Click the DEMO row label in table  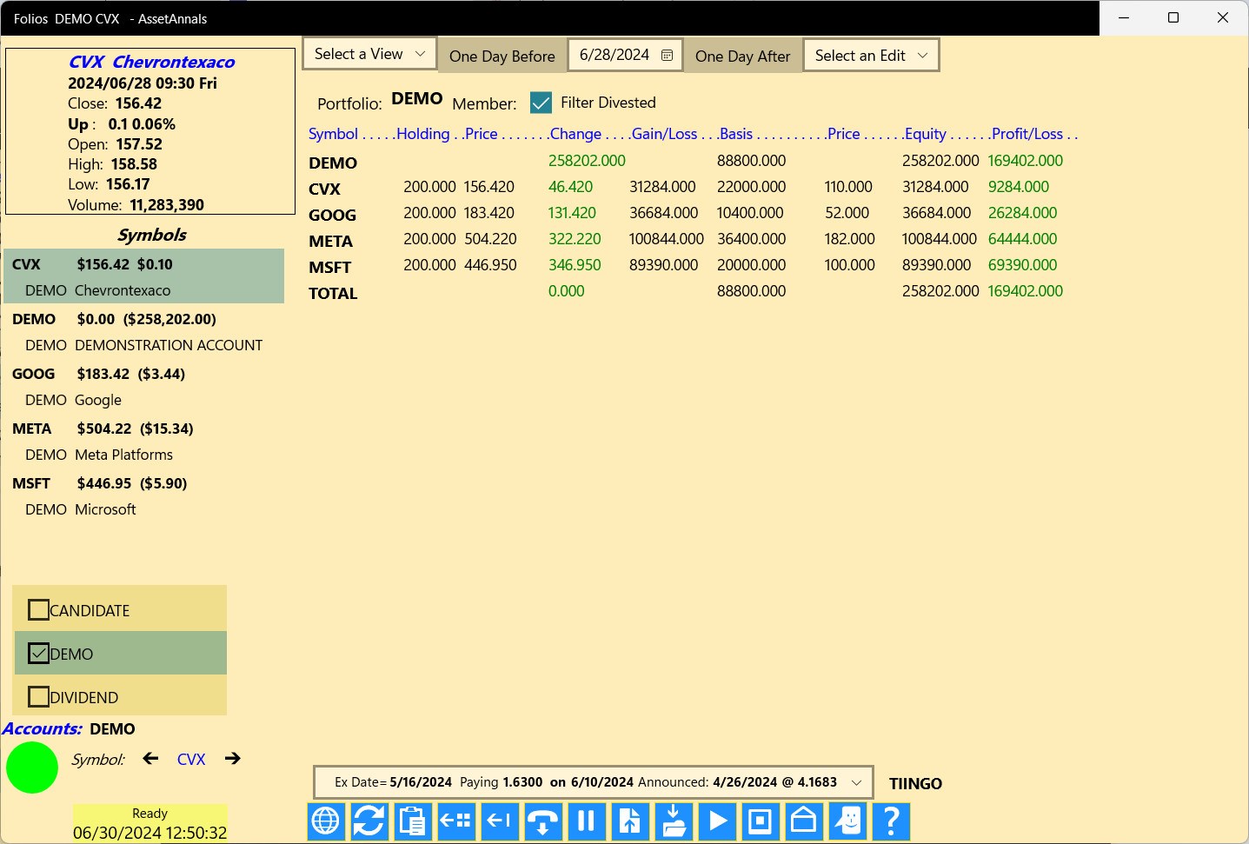tap(333, 163)
